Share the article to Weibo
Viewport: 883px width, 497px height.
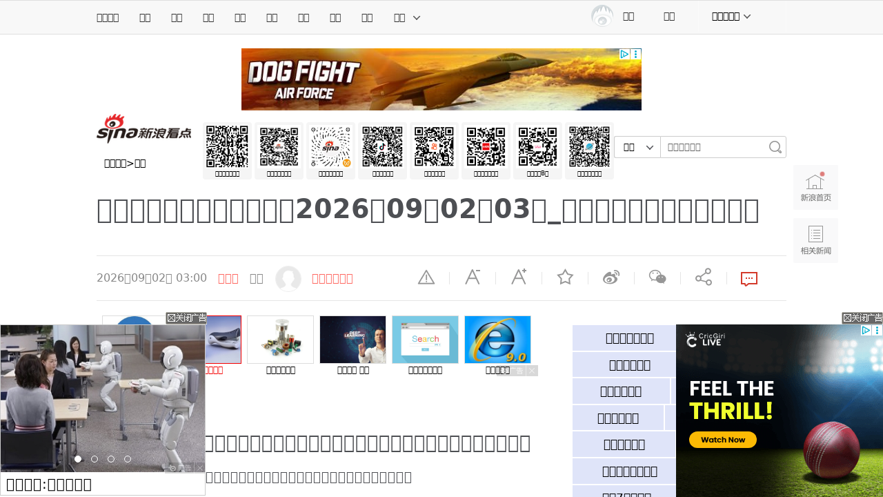coord(611,277)
